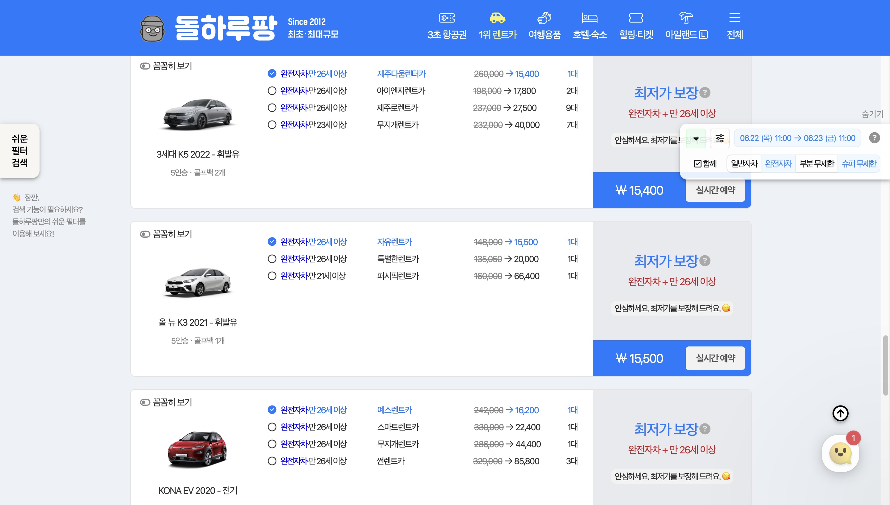Select 특별한렌트카 20,000 radio option
890x505 pixels.
coord(272,259)
